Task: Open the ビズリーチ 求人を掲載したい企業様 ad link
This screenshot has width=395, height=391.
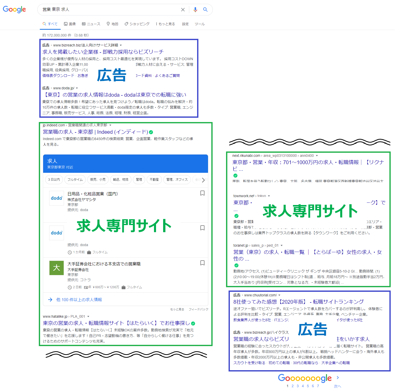Action: 103,52
